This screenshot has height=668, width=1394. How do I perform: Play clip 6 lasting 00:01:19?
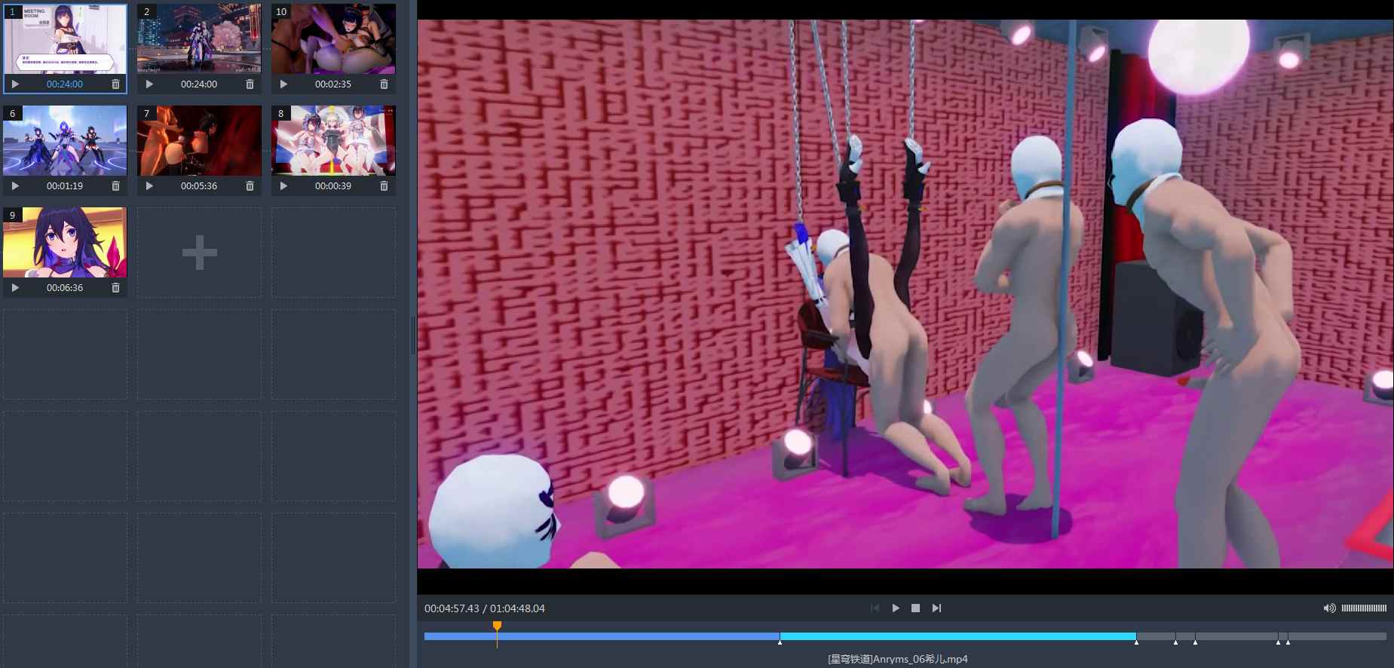coord(15,186)
